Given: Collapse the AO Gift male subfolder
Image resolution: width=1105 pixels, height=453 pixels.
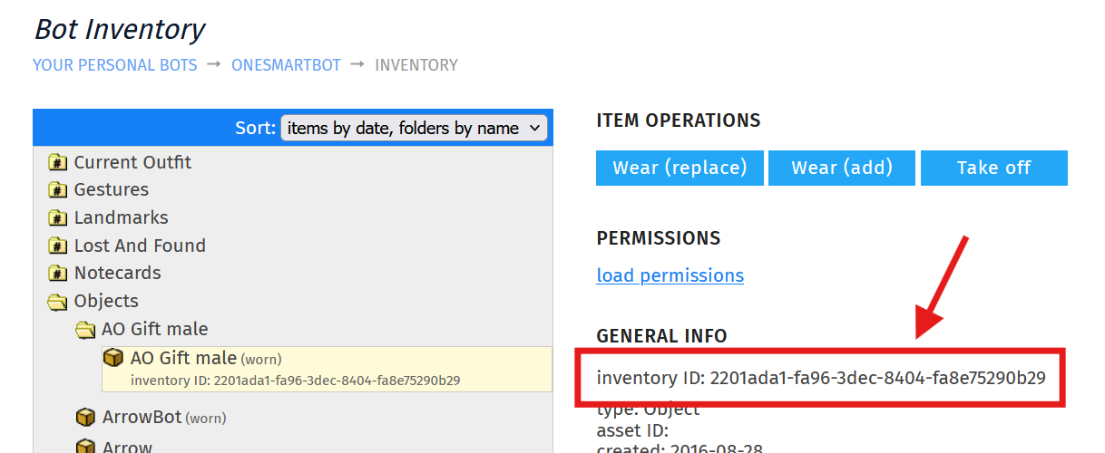Looking at the screenshot, I should tap(142, 329).
